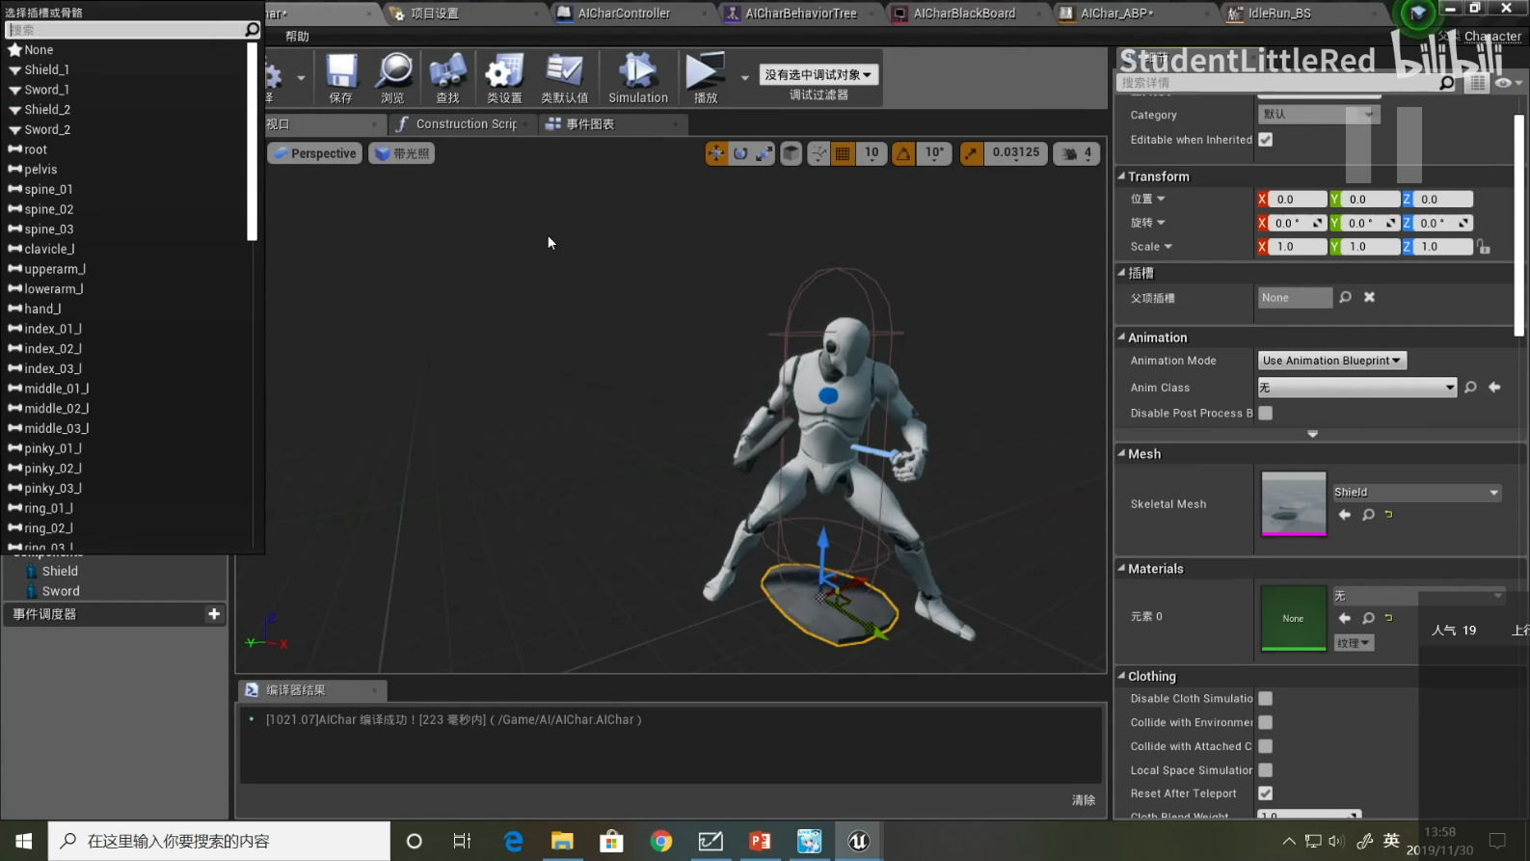Switch to the AICharController tab

coord(624,13)
